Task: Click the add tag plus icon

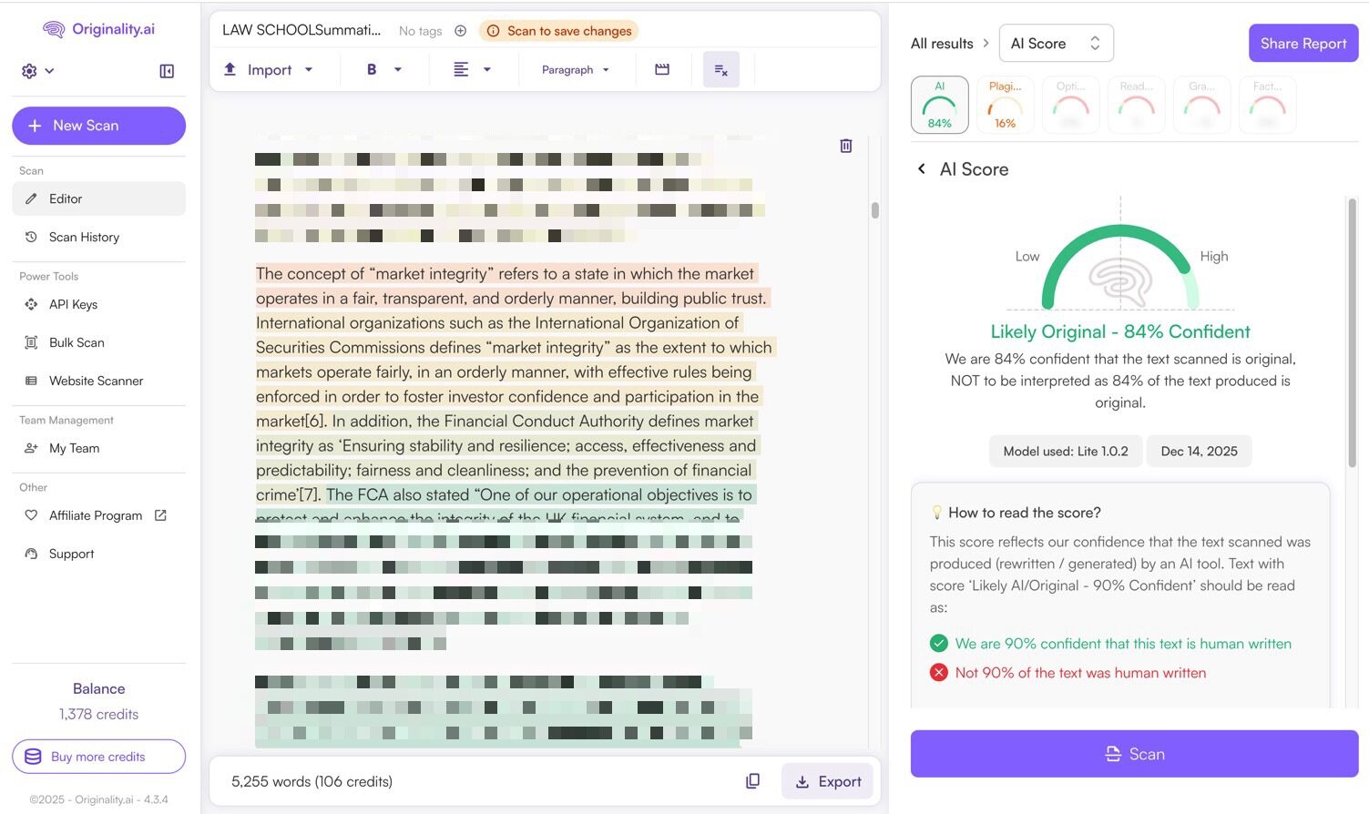Action: (461, 31)
